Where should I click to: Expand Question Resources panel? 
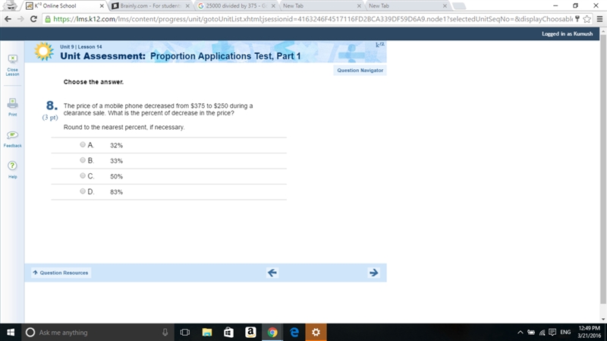click(x=61, y=273)
